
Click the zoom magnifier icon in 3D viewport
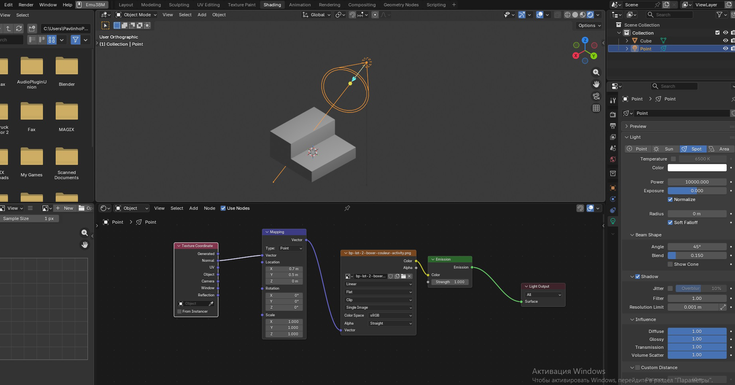[596, 72]
